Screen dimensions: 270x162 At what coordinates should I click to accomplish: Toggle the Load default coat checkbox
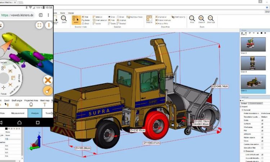[x=262, y=154]
